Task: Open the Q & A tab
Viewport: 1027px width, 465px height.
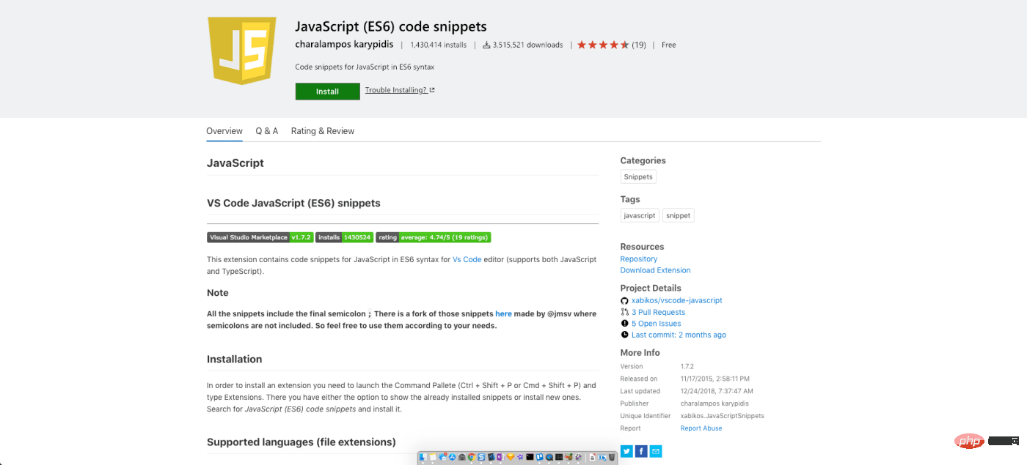Action: click(267, 131)
